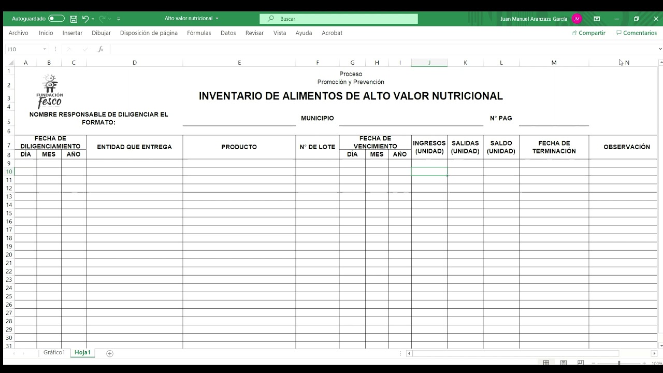663x373 pixels.
Task: Click the ENTIDAD QUE ENTREGA header cell
Action: [135, 147]
